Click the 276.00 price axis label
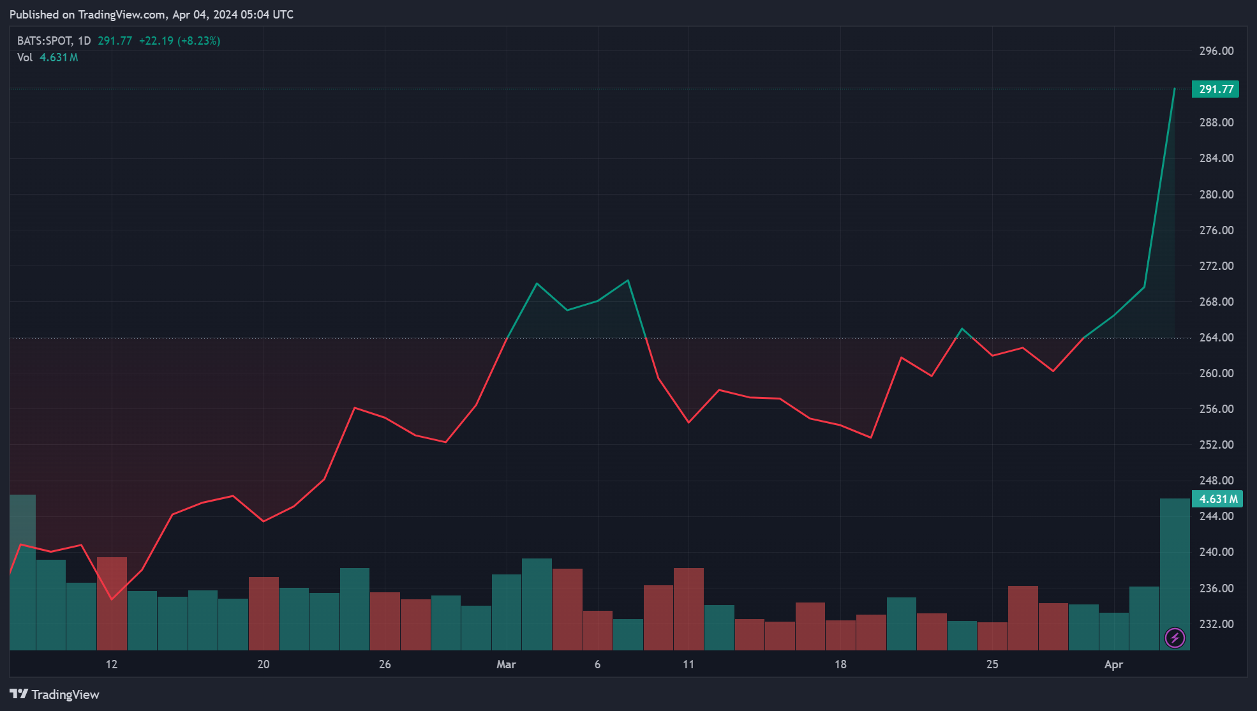The image size is (1257, 711). point(1216,230)
